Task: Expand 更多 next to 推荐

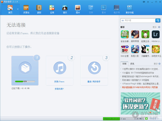Action: click(x=155, y=27)
